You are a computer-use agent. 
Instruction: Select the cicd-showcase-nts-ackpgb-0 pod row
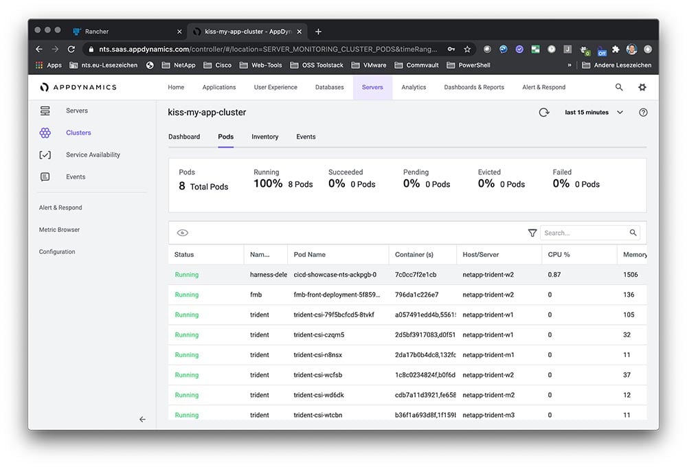(335, 275)
